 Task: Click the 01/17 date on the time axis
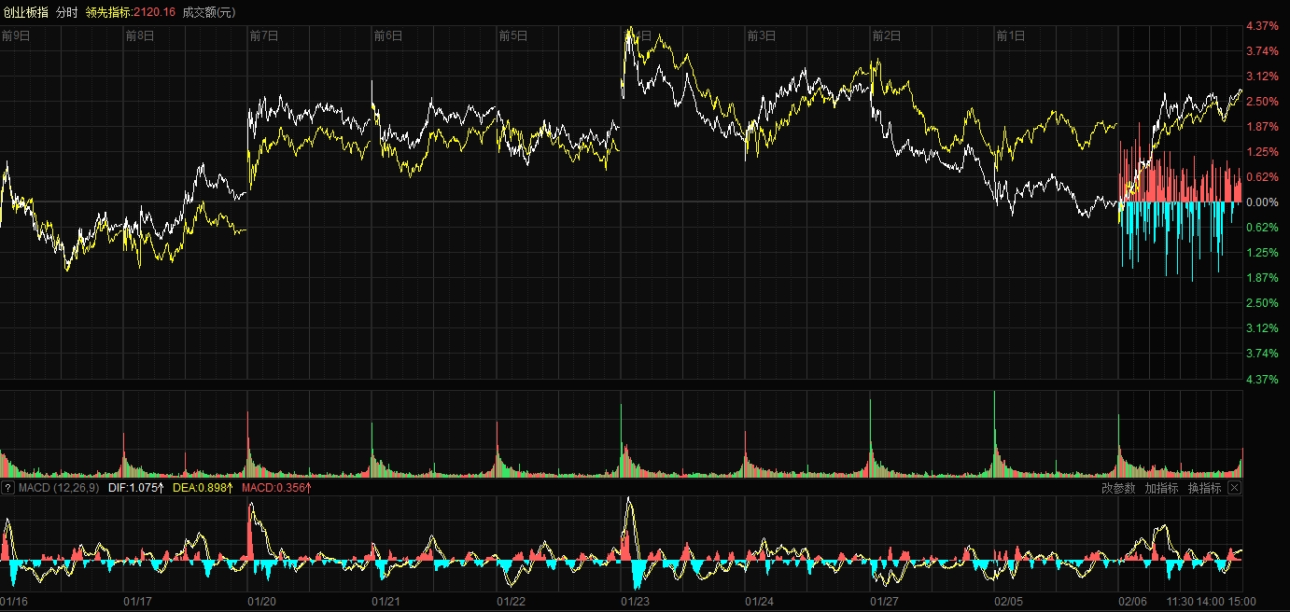137,602
